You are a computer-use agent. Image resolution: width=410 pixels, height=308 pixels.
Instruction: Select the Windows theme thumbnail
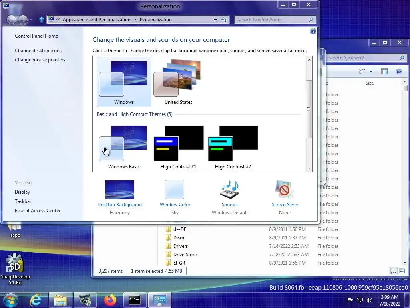click(x=124, y=82)
